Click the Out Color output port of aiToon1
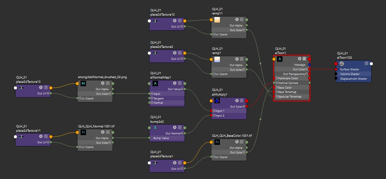386x179 pixels. [309, 70]
